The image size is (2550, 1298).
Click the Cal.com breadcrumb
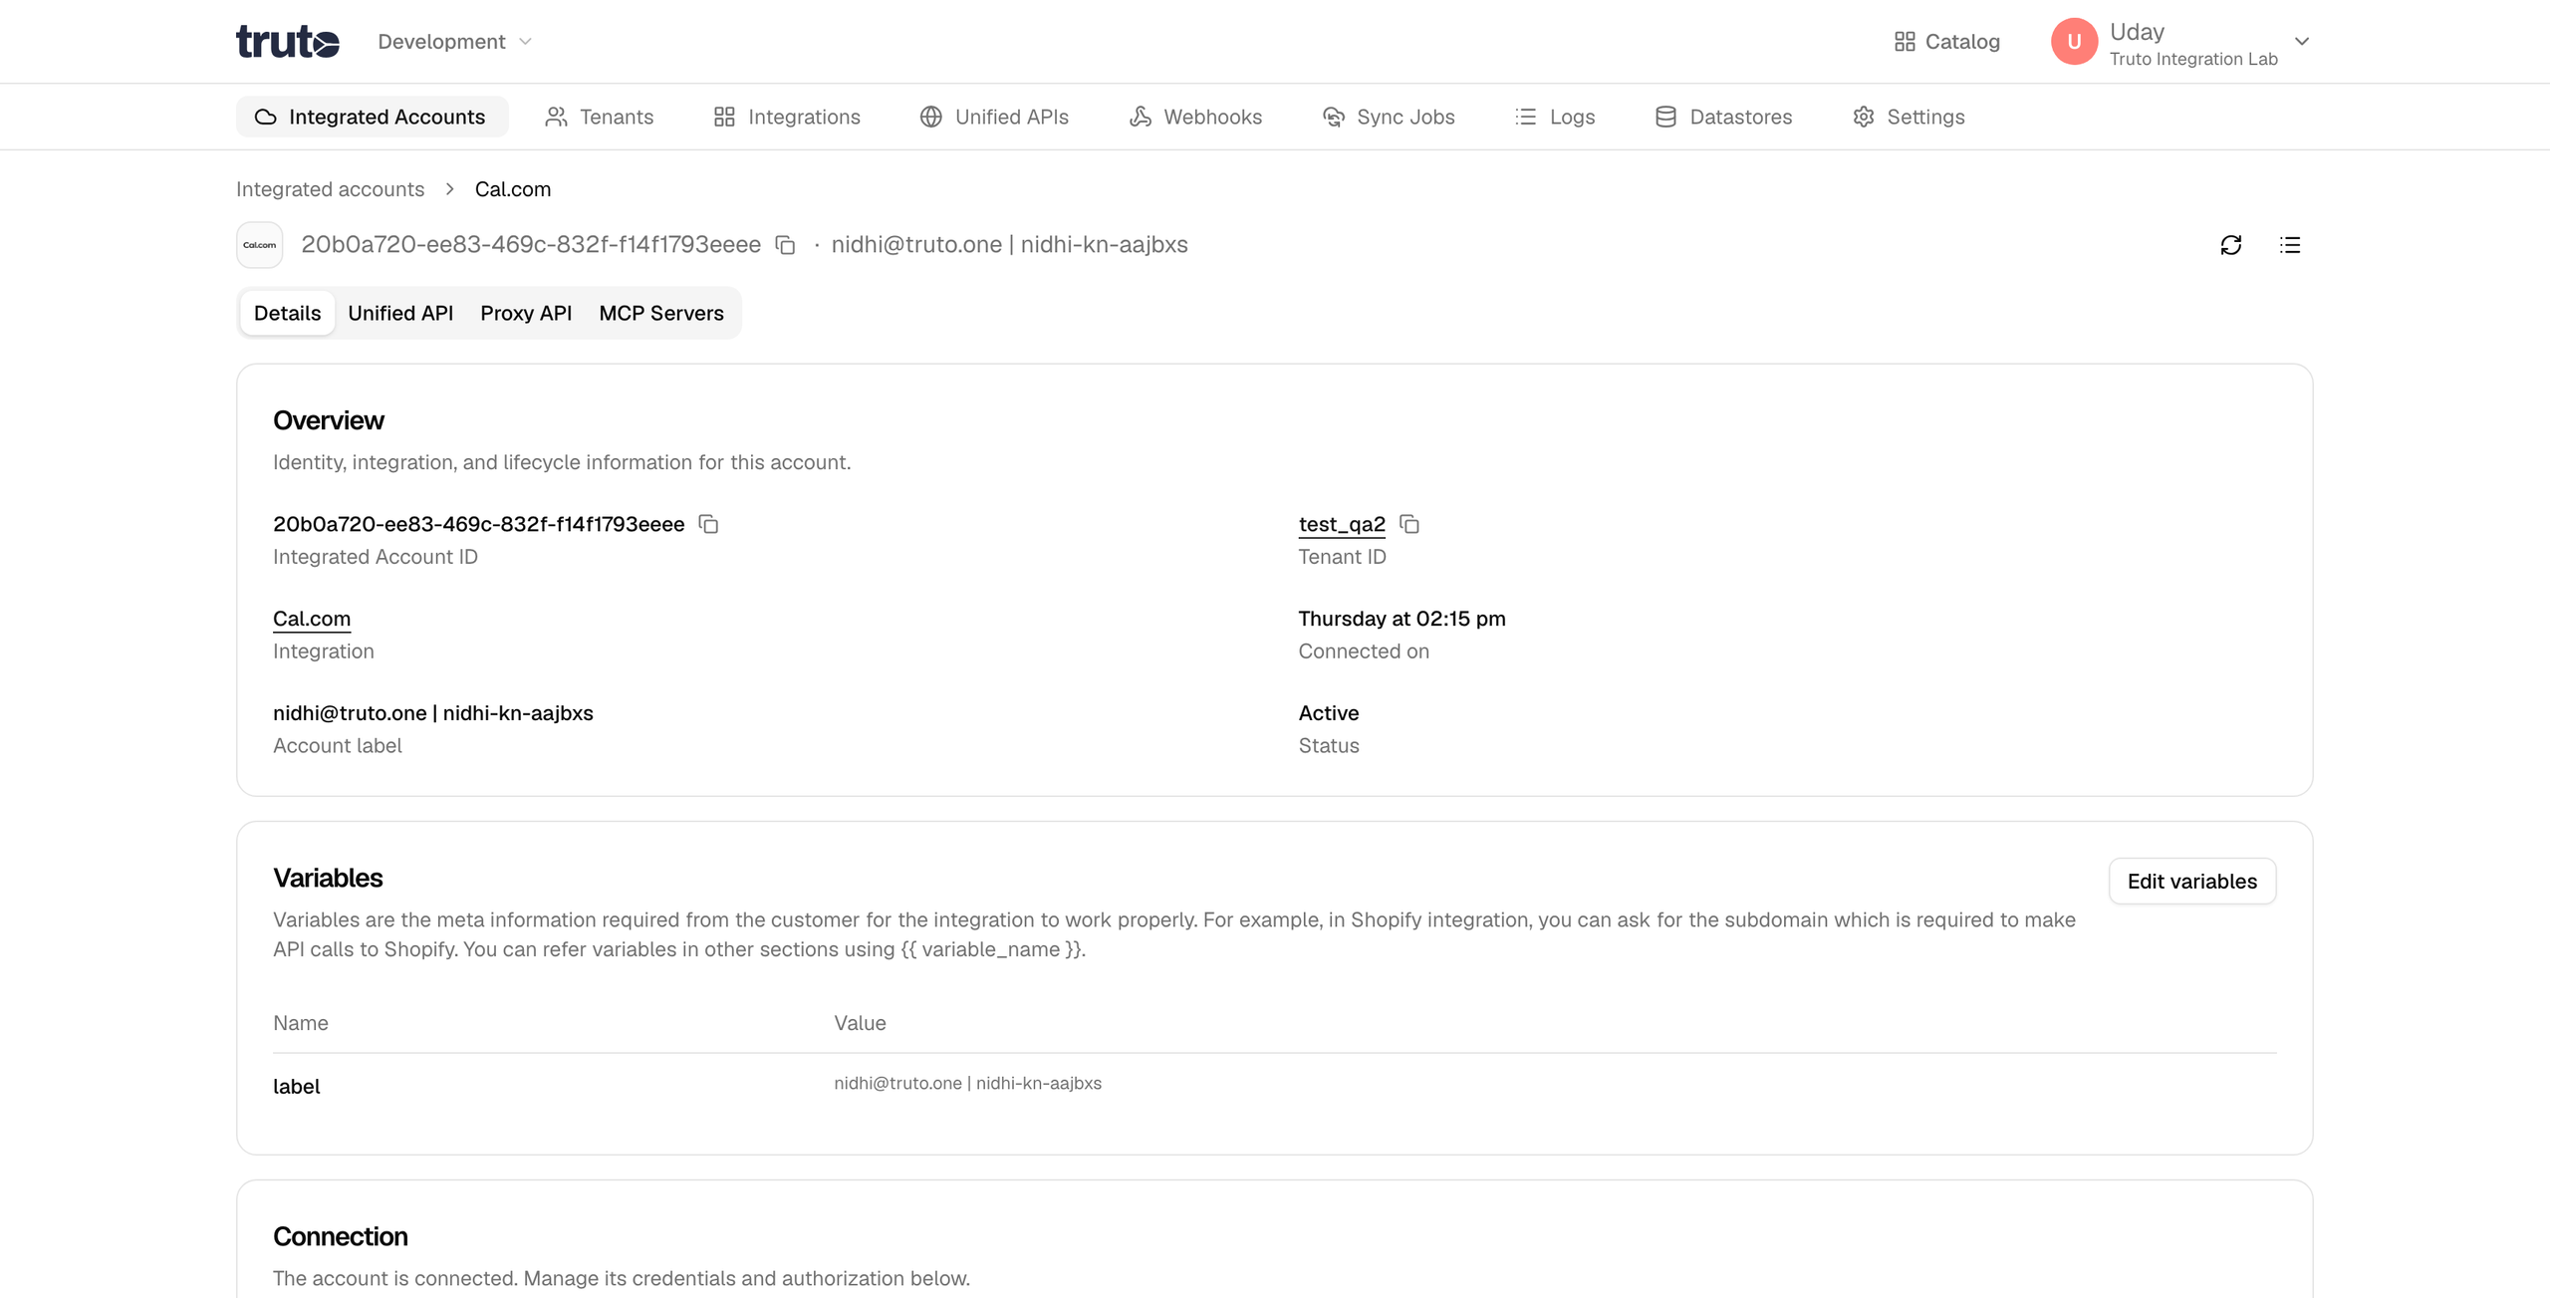pos(512,189)
